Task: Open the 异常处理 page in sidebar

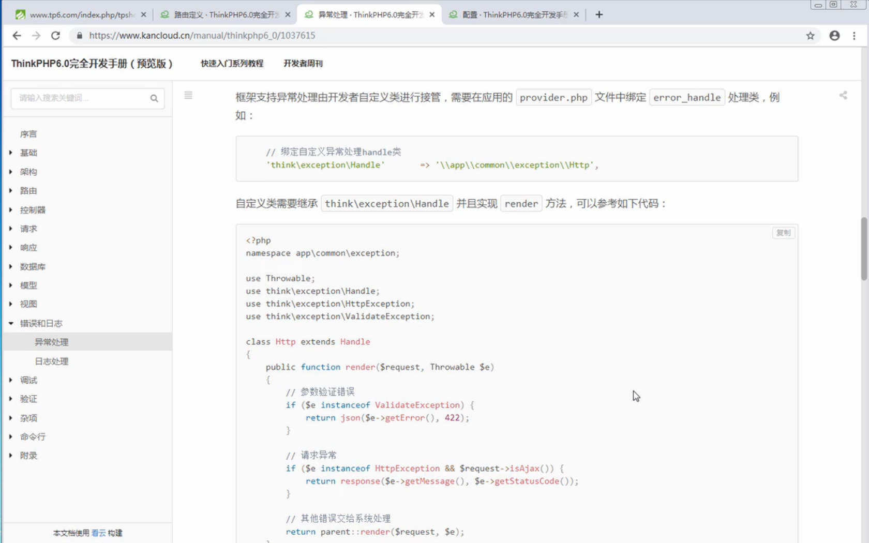Action: click(52, 342)
